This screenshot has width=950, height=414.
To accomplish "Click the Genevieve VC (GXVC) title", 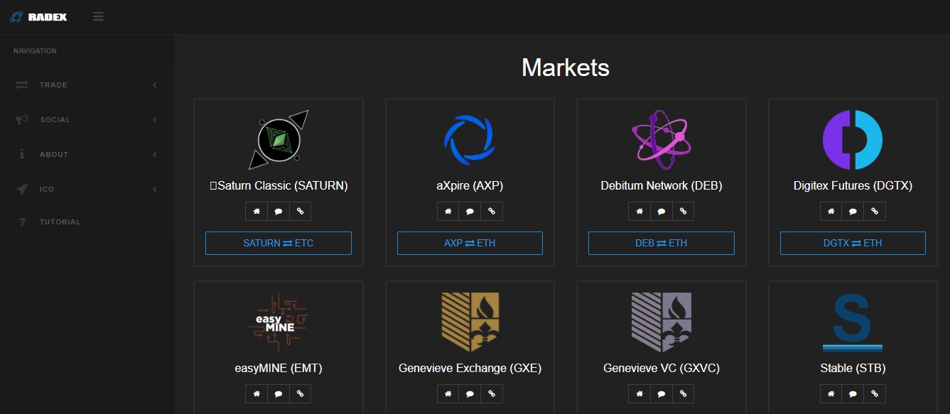I will pyautogui.click(x=662, y=369).
